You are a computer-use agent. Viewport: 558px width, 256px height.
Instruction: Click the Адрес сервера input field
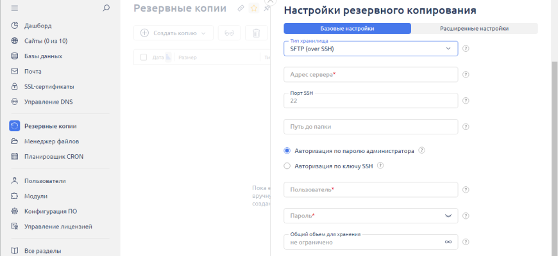click(371, 75)
